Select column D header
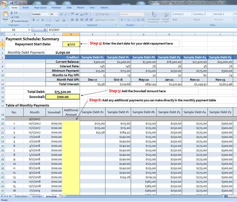The height and width of the screenshot is (202, 237). (x=71, y=35)
